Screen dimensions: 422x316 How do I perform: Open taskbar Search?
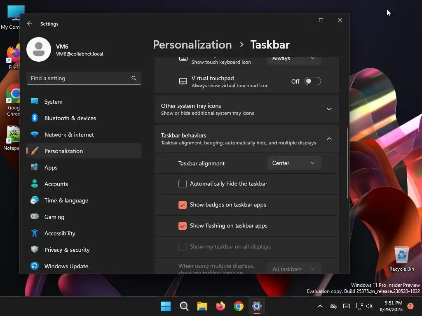184,306
